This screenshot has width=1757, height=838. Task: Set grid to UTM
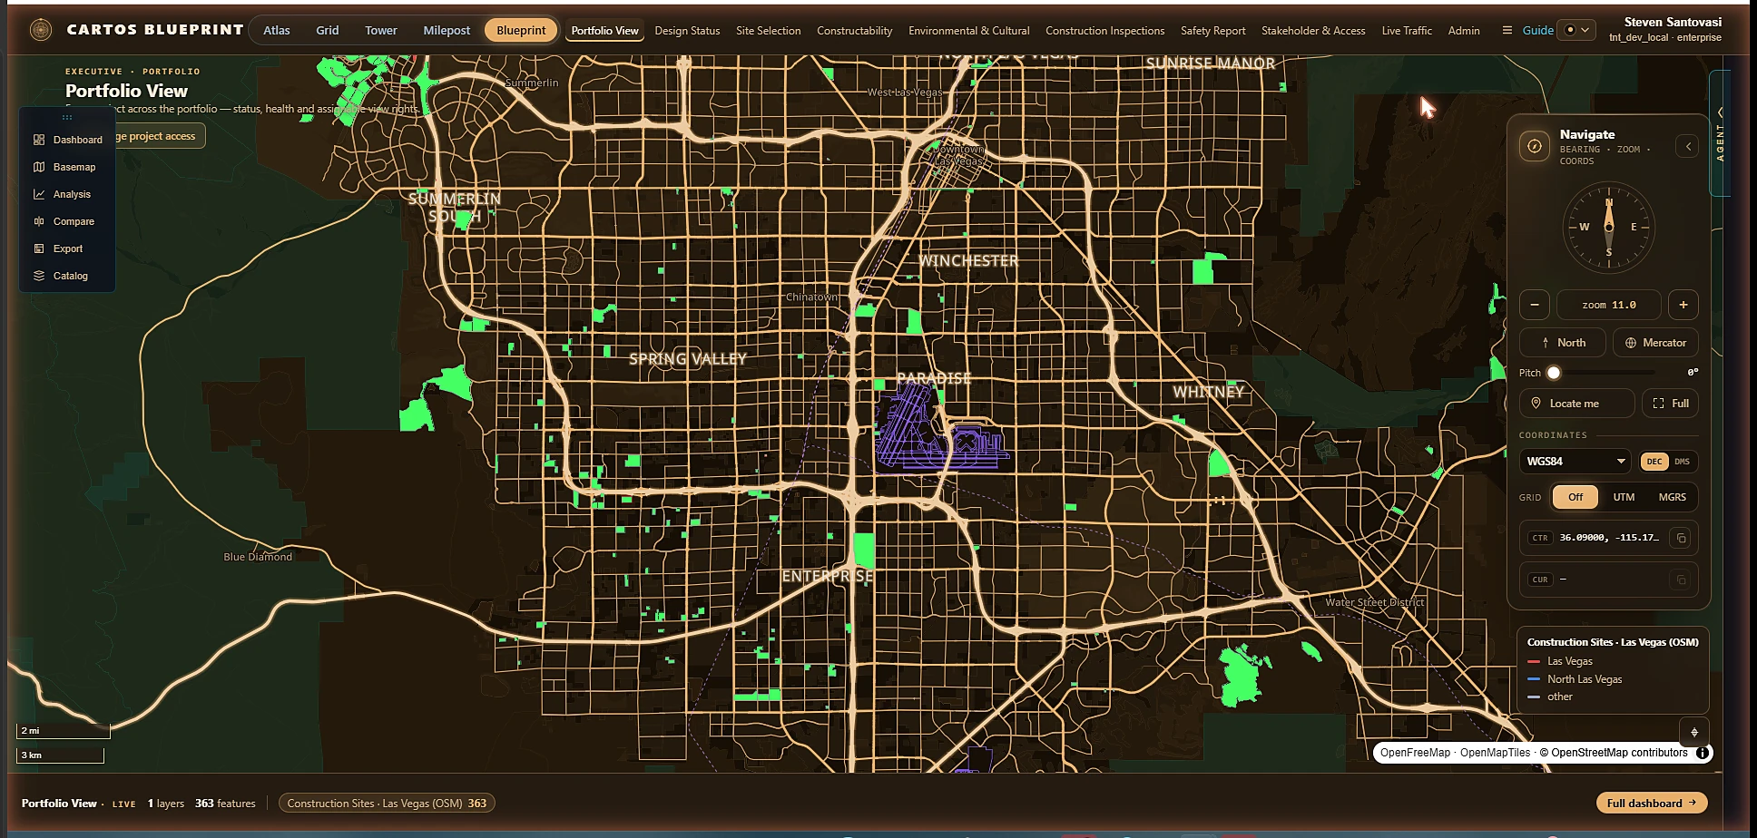pos(1624,497)
